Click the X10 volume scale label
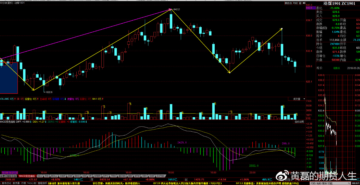 click(x=308, y=118)
